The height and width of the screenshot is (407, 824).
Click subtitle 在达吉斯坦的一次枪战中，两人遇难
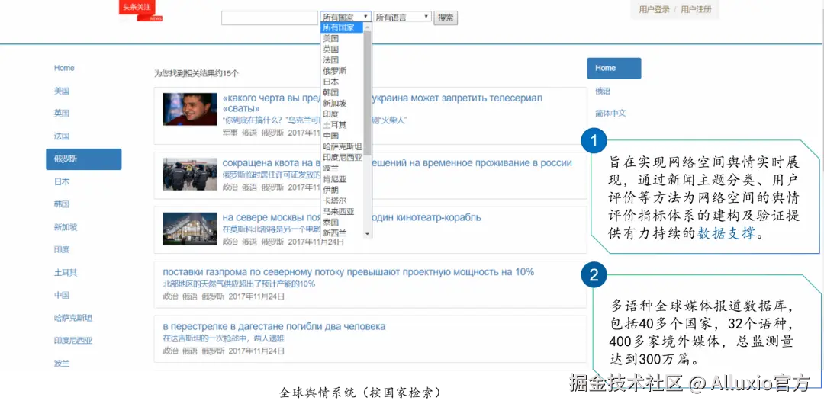[x=224, y=338]
